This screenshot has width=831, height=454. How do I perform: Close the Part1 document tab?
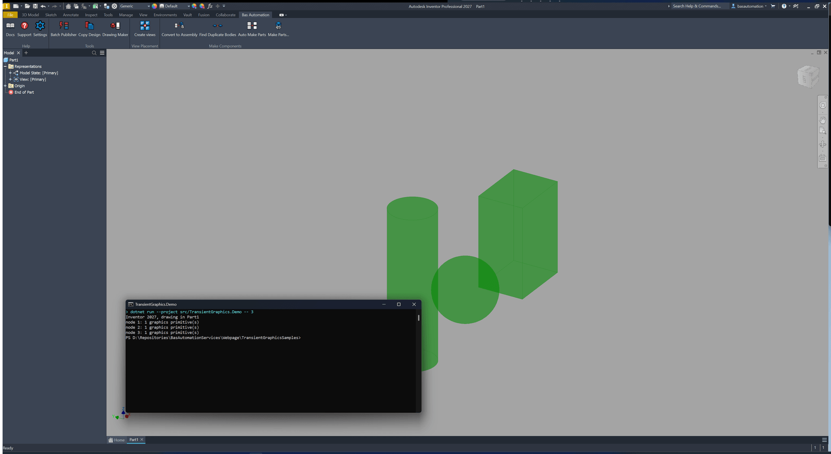[142, 439]
